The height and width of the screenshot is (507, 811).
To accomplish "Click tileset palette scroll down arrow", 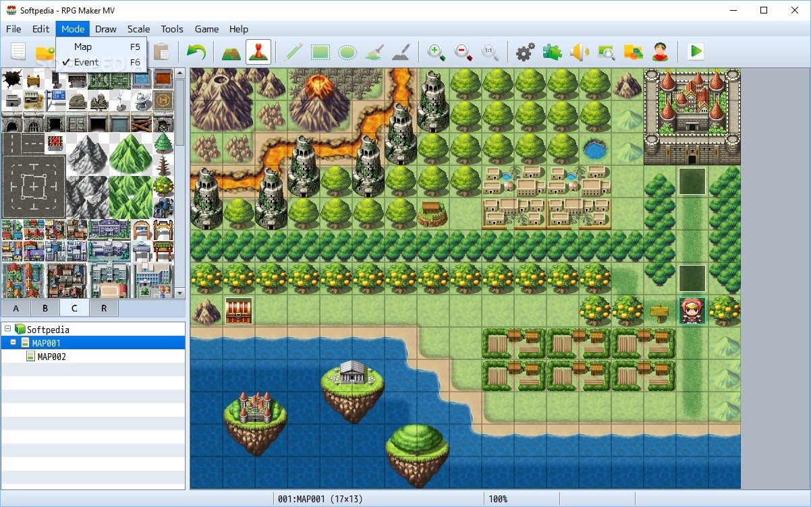I will (179, 293).
